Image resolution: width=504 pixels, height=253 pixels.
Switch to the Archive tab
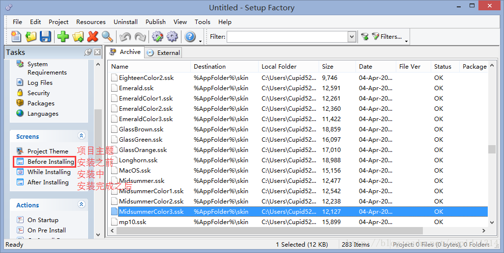click(125, 52)
